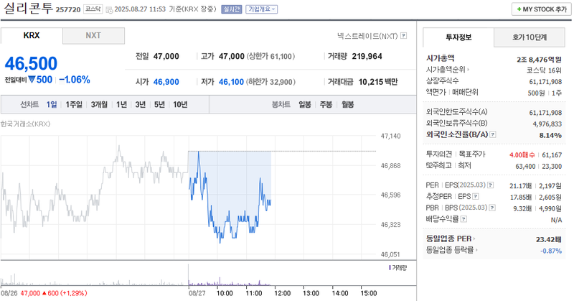The width and height of the screenshot is (574, 301).
Task: Click the 거래대금 value 10,215 백만
Action: tap(378, 82)
